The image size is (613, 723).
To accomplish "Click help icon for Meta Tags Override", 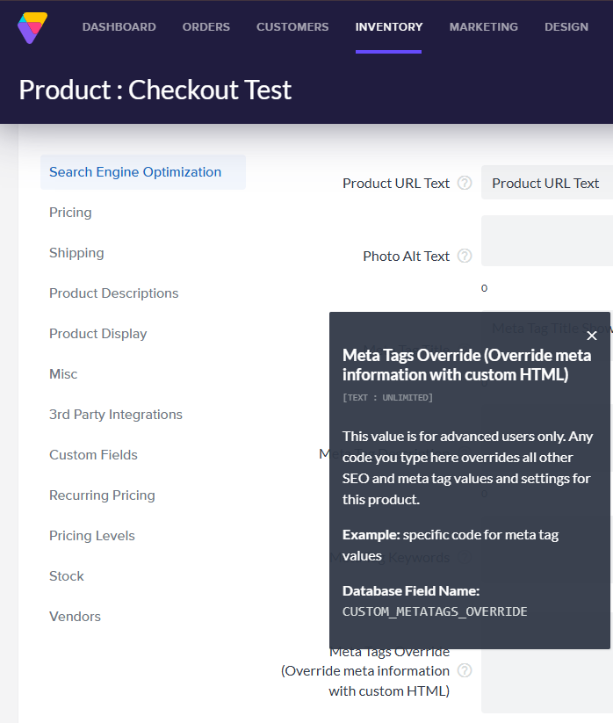I will coord(465,671).
